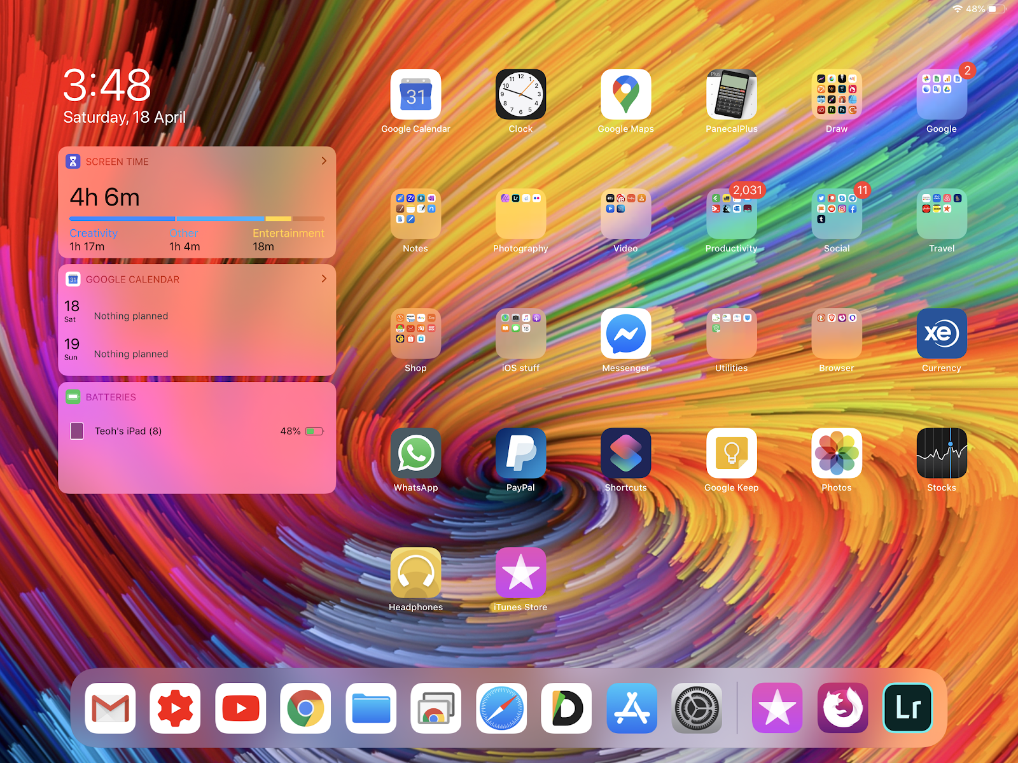Viewport: 1018px width, 763px height.
Task: Tap the 4h 6m total time
Action: [x=104, y=197]
